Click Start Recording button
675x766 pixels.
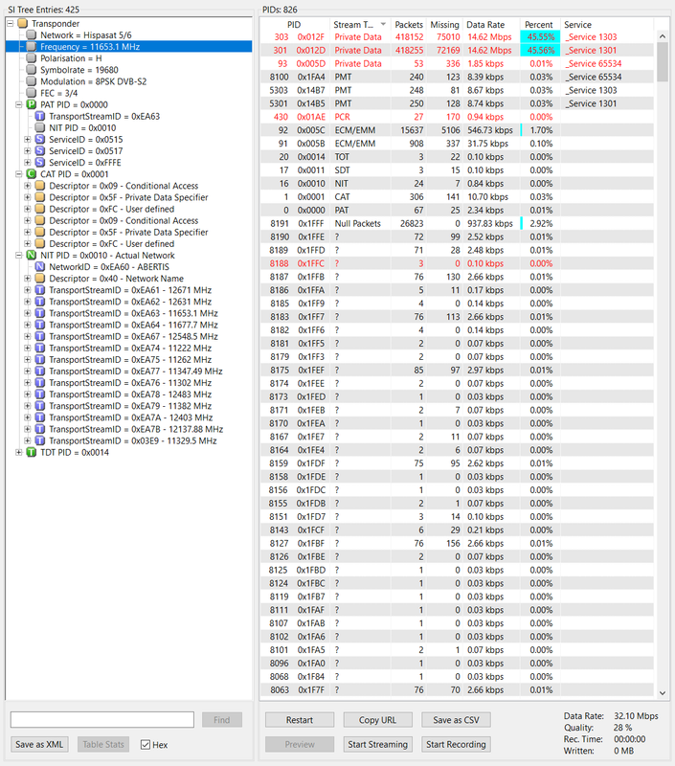click(x=456, y=744)
